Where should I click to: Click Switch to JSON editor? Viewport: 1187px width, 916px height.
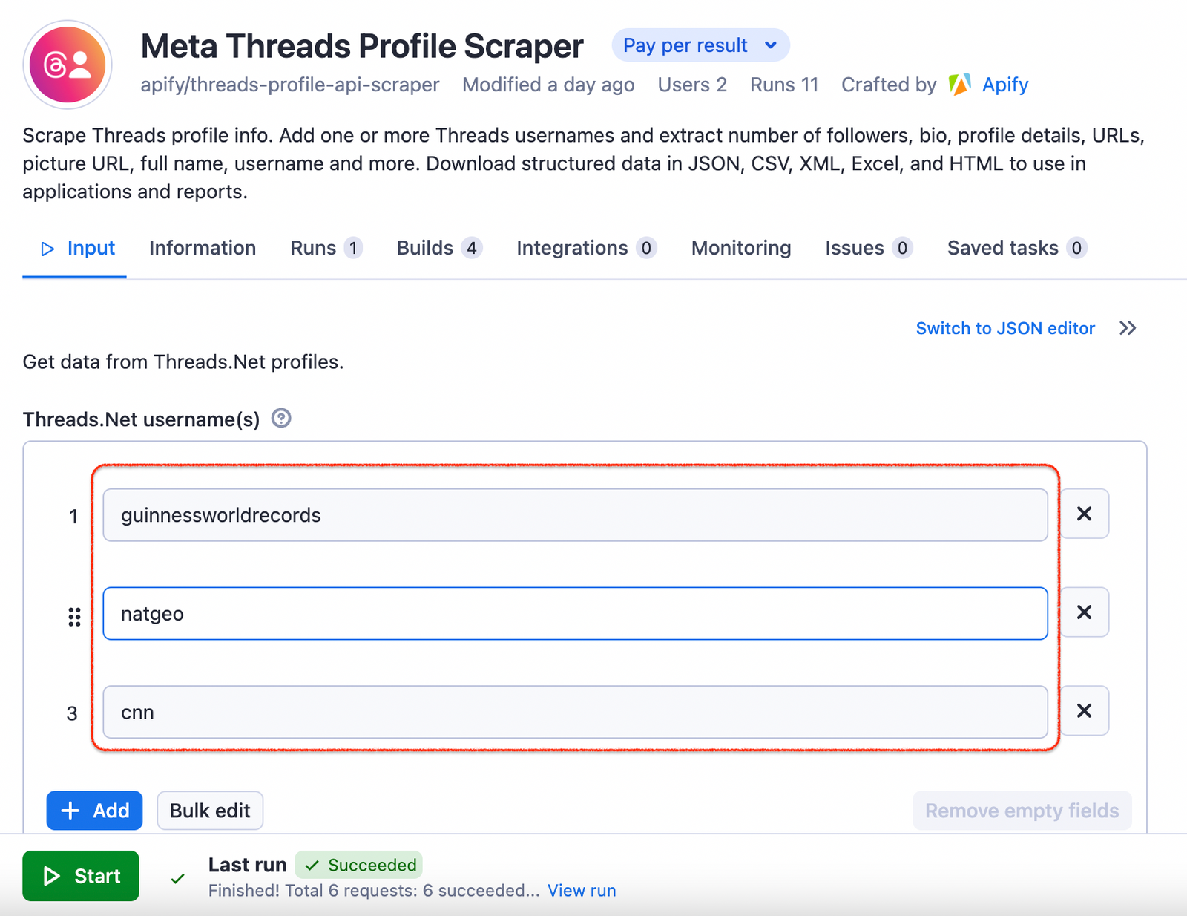click(1004, 327)
